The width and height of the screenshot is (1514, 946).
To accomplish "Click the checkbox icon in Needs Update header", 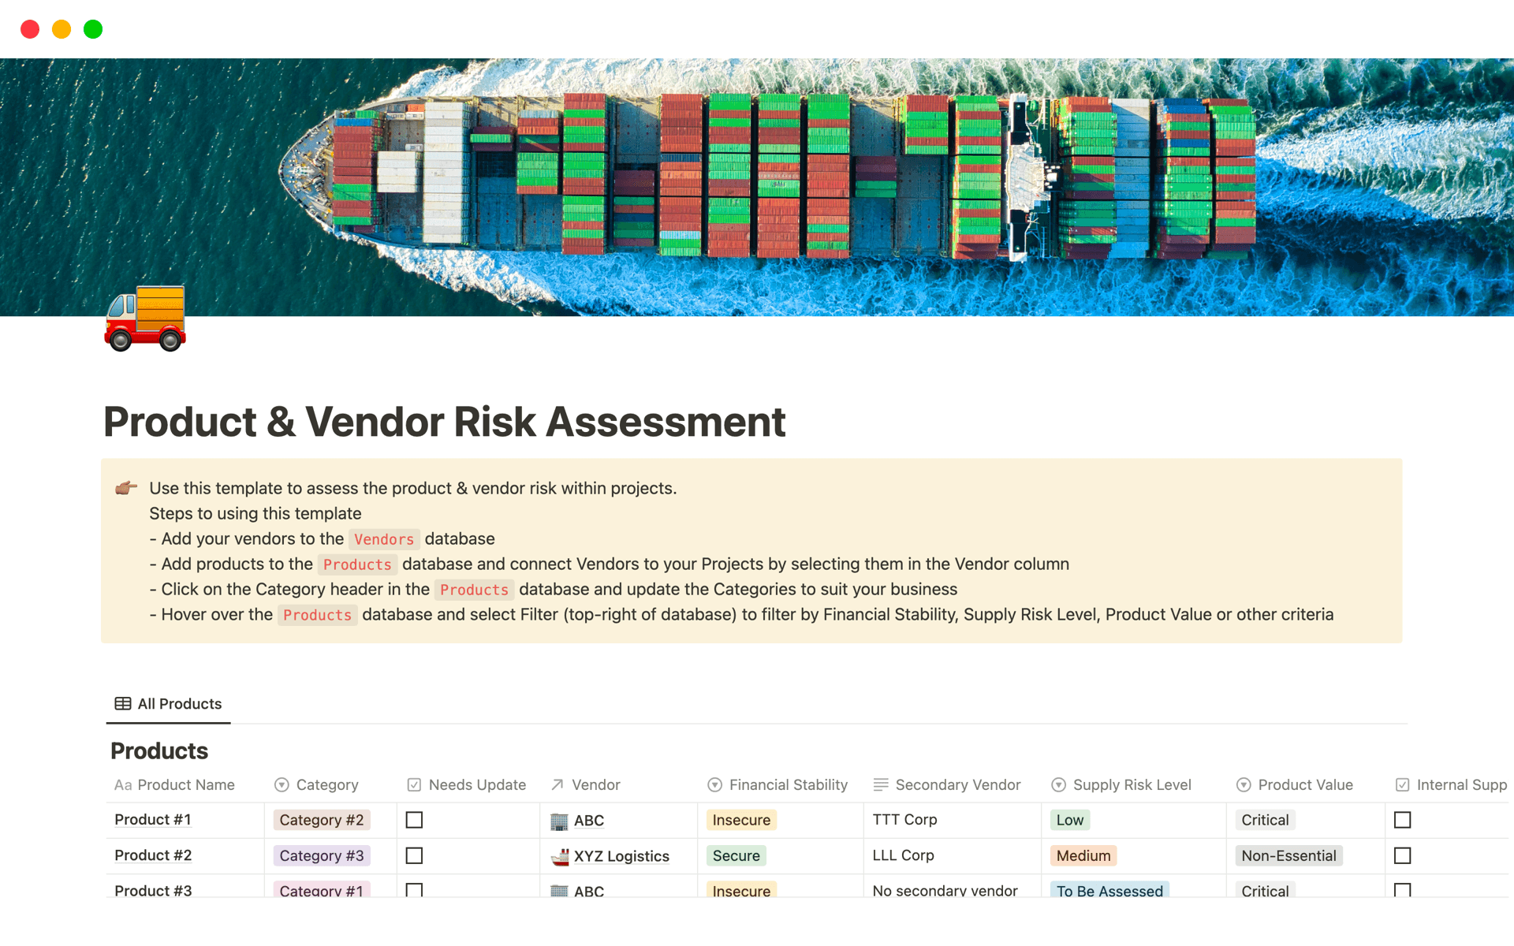I will (x=413, y=784).
